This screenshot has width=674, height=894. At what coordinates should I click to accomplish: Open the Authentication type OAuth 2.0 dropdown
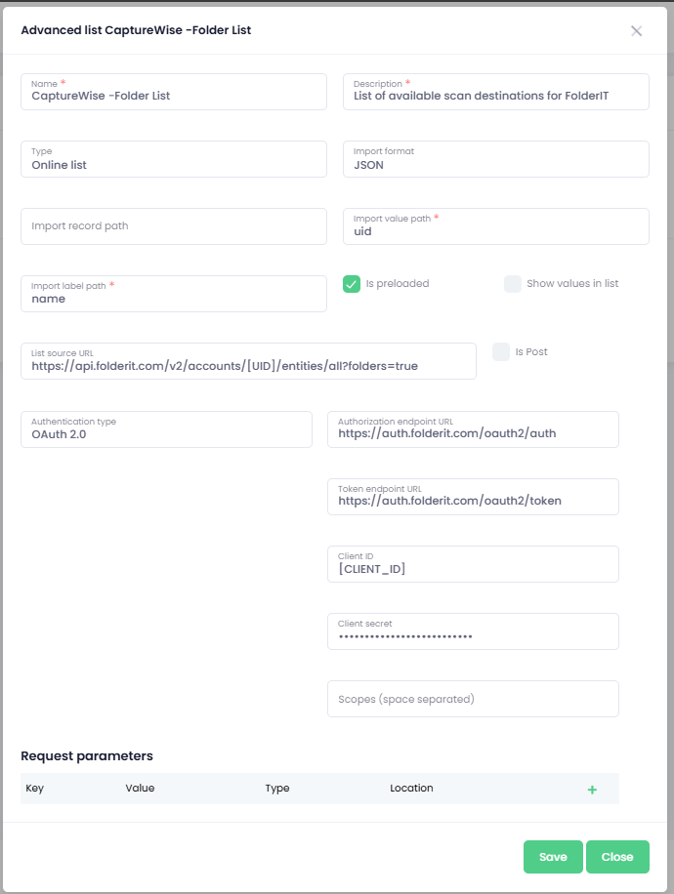pyautogui.click(x=166, y=429)
